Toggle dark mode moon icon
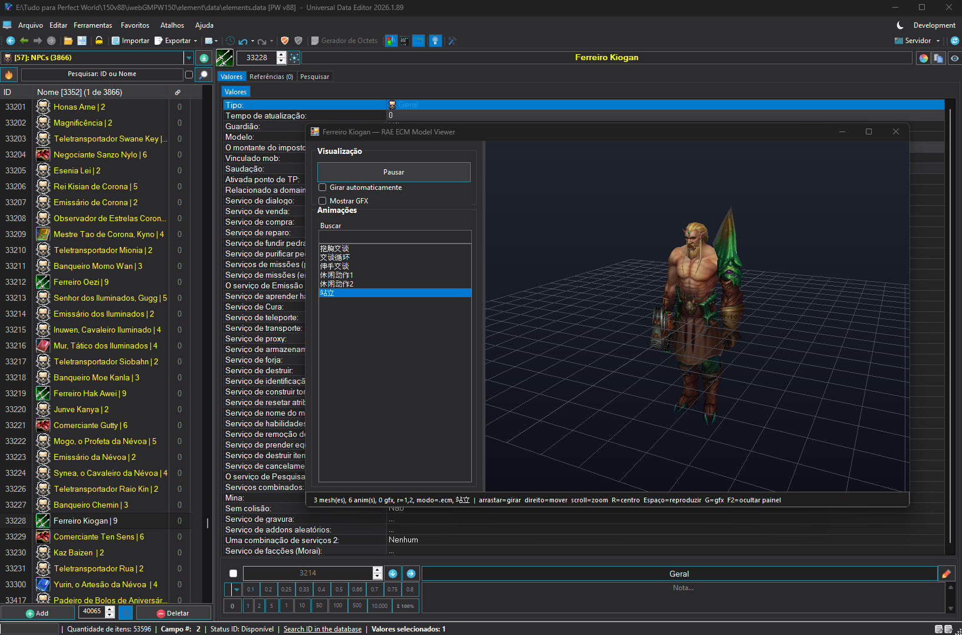The width and height of the screenshot is (962, 635). coord(900,25)
